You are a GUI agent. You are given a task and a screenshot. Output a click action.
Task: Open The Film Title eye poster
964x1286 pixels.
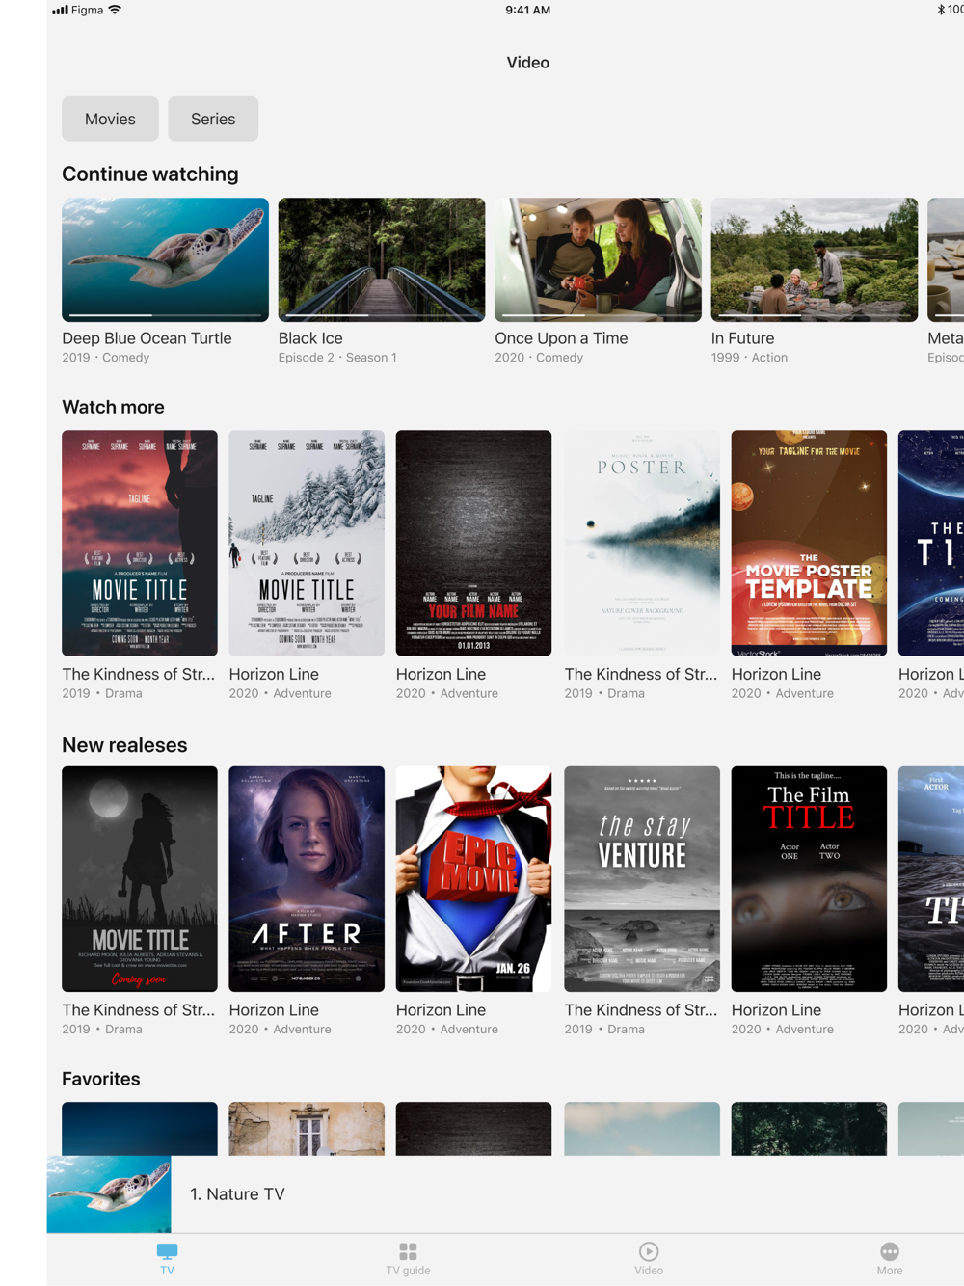(x=809, y=879)
